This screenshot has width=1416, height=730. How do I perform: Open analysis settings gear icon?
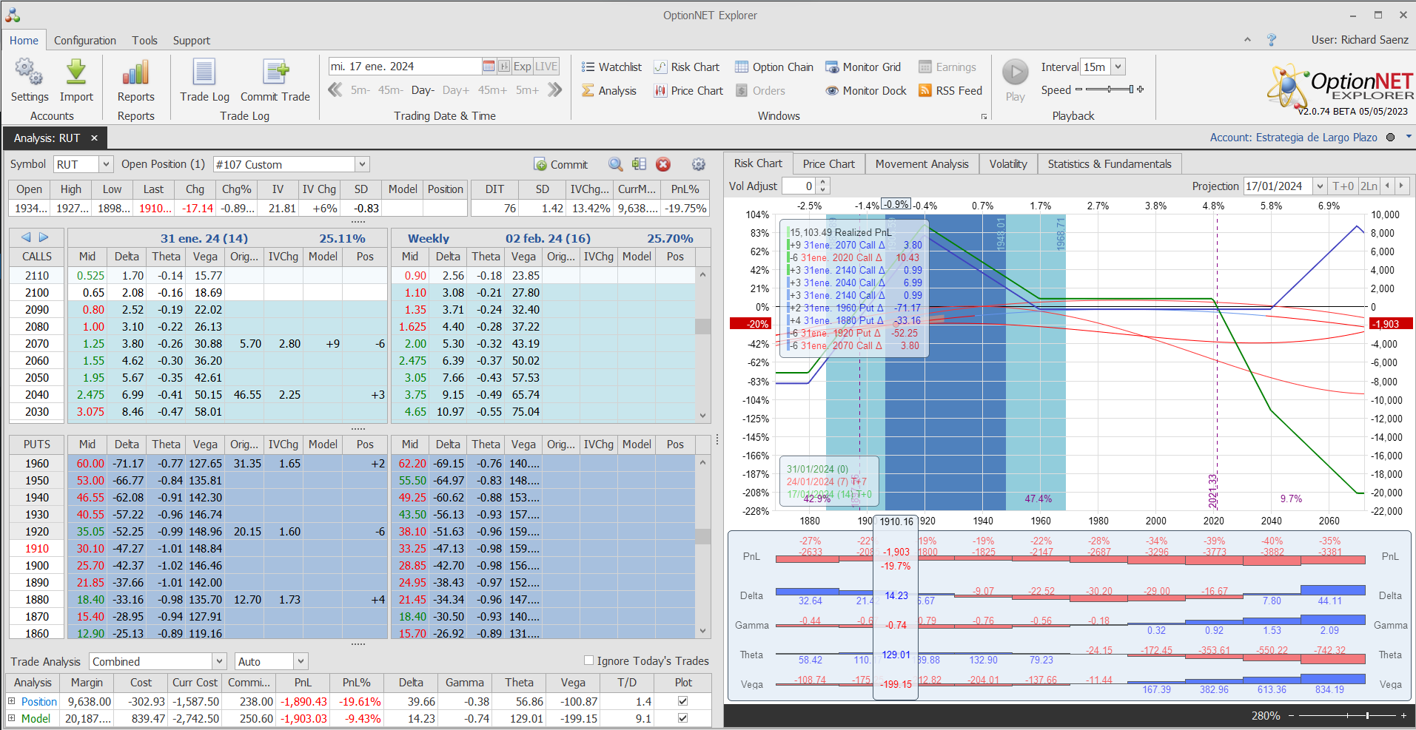[x=698, y=164]
